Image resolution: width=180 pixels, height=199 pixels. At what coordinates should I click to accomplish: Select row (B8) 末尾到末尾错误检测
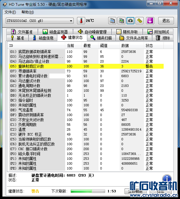[86, 91]
